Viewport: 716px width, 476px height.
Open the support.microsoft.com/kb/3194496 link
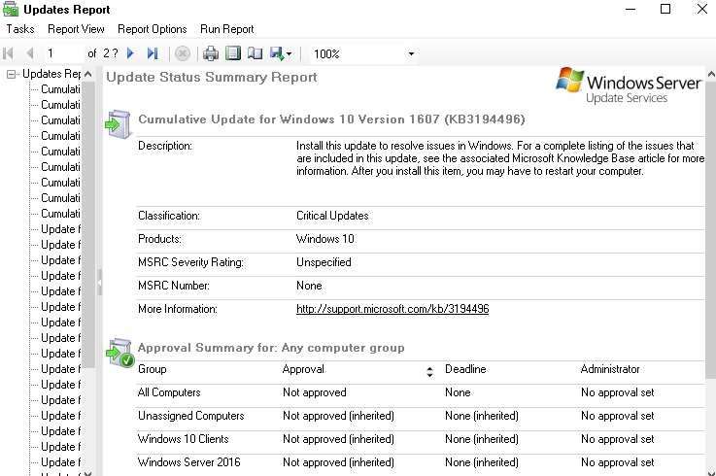(x=392, y=309)
